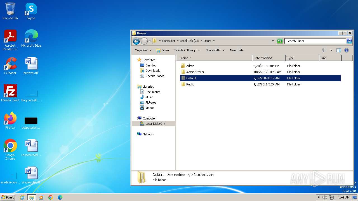Open Edge from the taskbar

coord(60,197)
